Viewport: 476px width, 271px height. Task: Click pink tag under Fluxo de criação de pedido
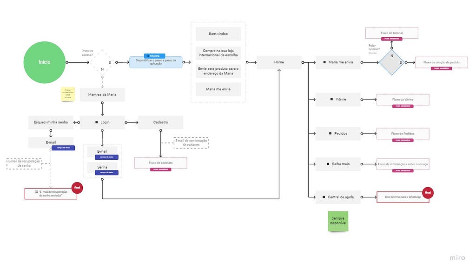point(442,68)
